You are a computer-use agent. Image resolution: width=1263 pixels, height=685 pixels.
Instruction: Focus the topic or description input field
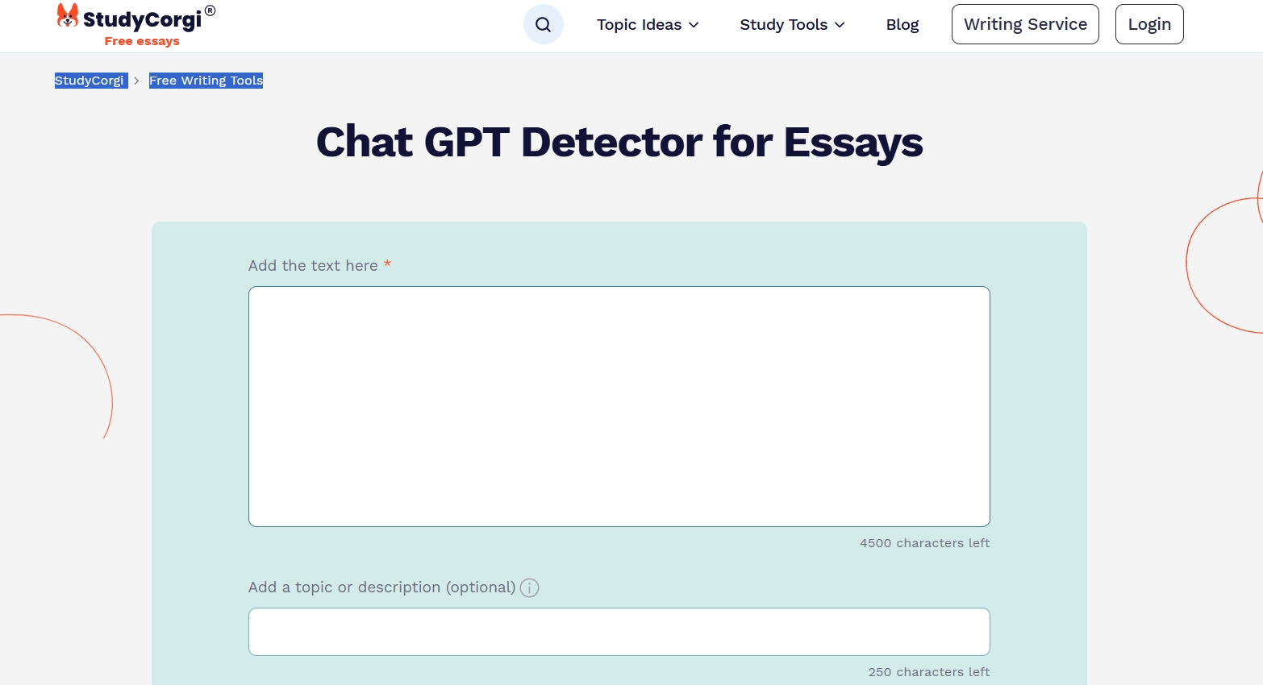[x=619, y=632]
